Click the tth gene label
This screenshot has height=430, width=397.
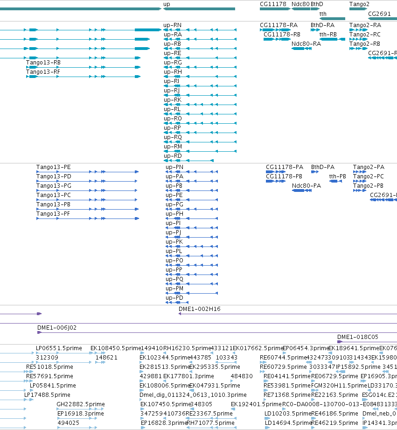(x=323, y=14)
